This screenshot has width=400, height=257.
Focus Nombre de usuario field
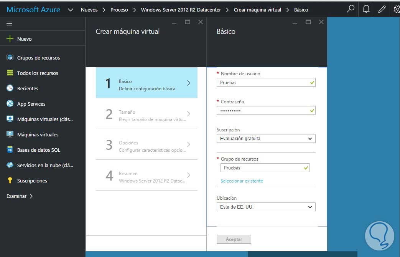[x=266, y=83]
